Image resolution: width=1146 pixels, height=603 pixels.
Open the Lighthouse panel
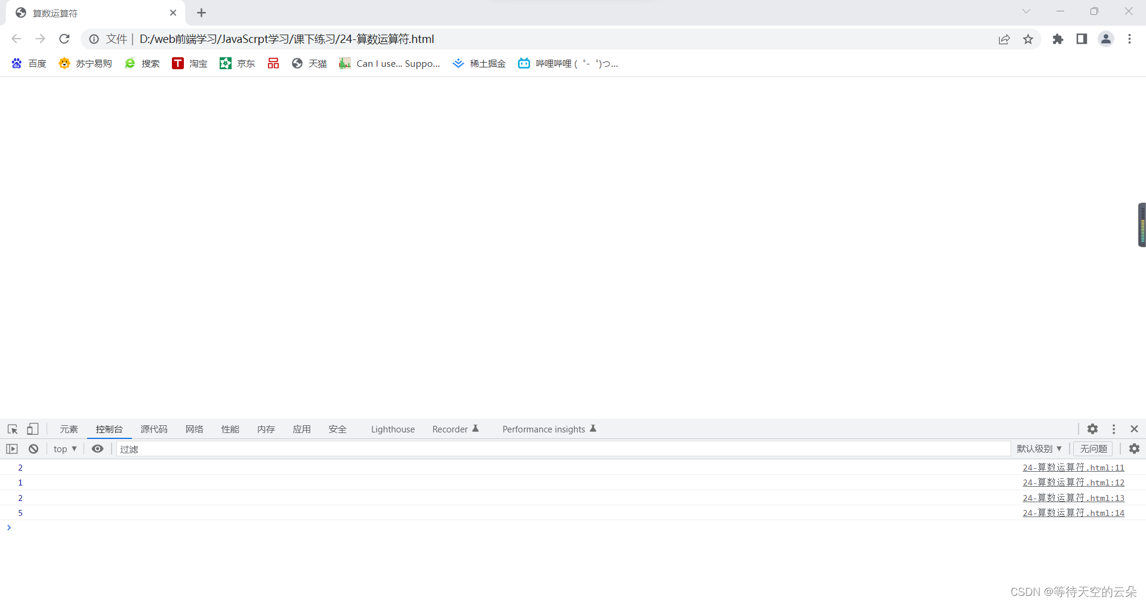pos(392,429)
